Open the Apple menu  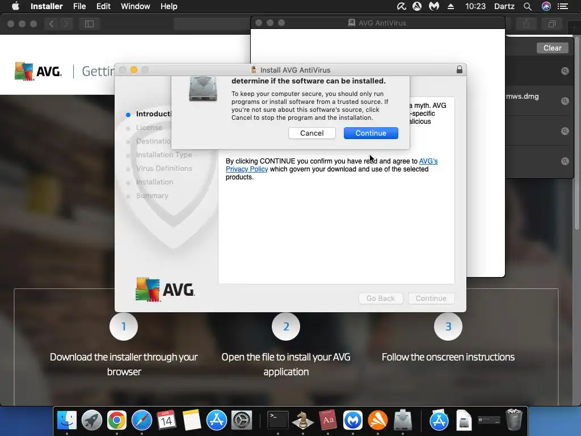[x=15, y=6]
